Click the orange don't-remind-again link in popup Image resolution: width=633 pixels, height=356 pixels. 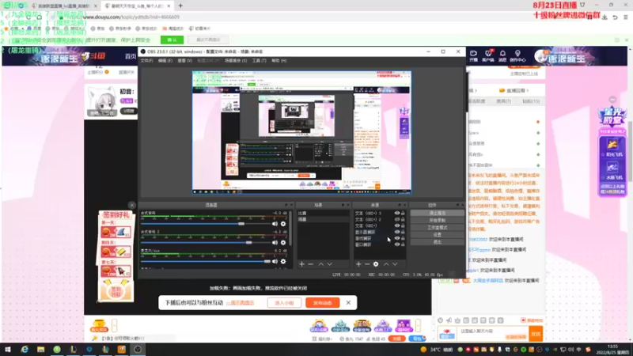pos(241,303)
